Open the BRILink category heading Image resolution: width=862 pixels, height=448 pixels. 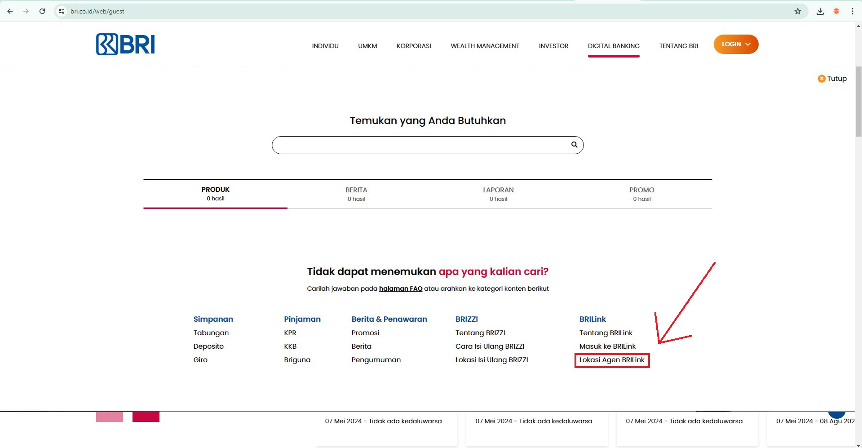tap(592, 319)
